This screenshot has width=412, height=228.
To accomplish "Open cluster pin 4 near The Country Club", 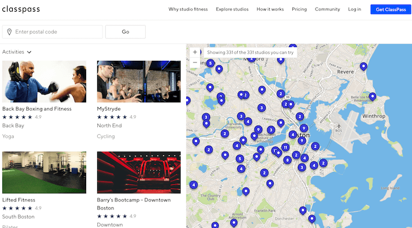I will point(194,185).
